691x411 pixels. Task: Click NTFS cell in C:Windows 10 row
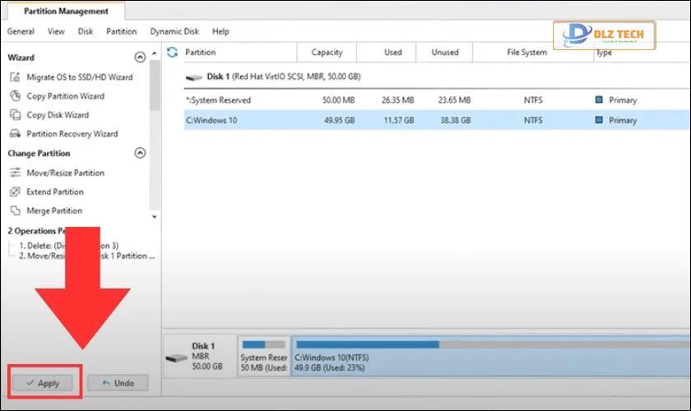pyautogui.click(x=533, y=120)
